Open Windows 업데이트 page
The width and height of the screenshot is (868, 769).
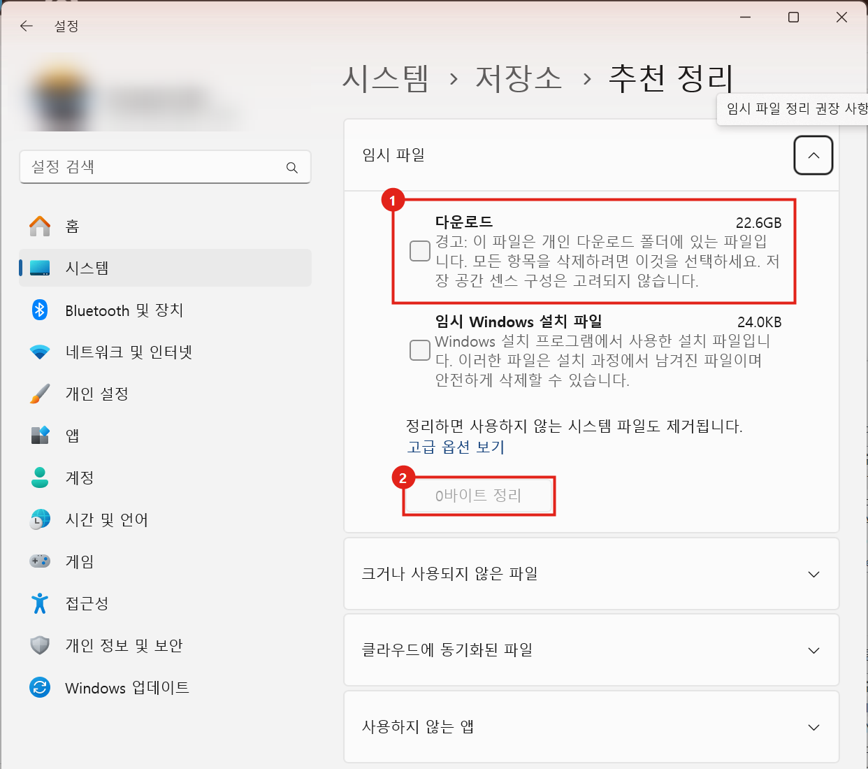(x=165, y=687)
